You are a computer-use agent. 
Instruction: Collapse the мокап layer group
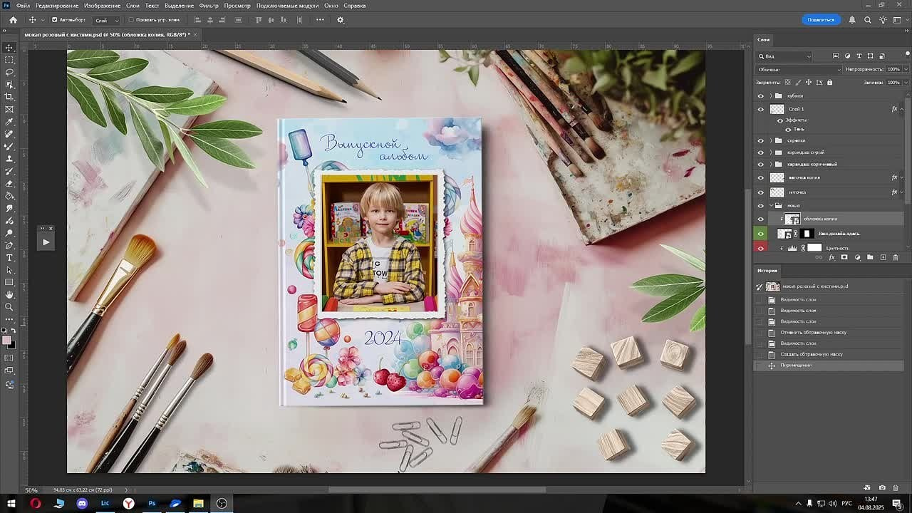pos(771,205)
